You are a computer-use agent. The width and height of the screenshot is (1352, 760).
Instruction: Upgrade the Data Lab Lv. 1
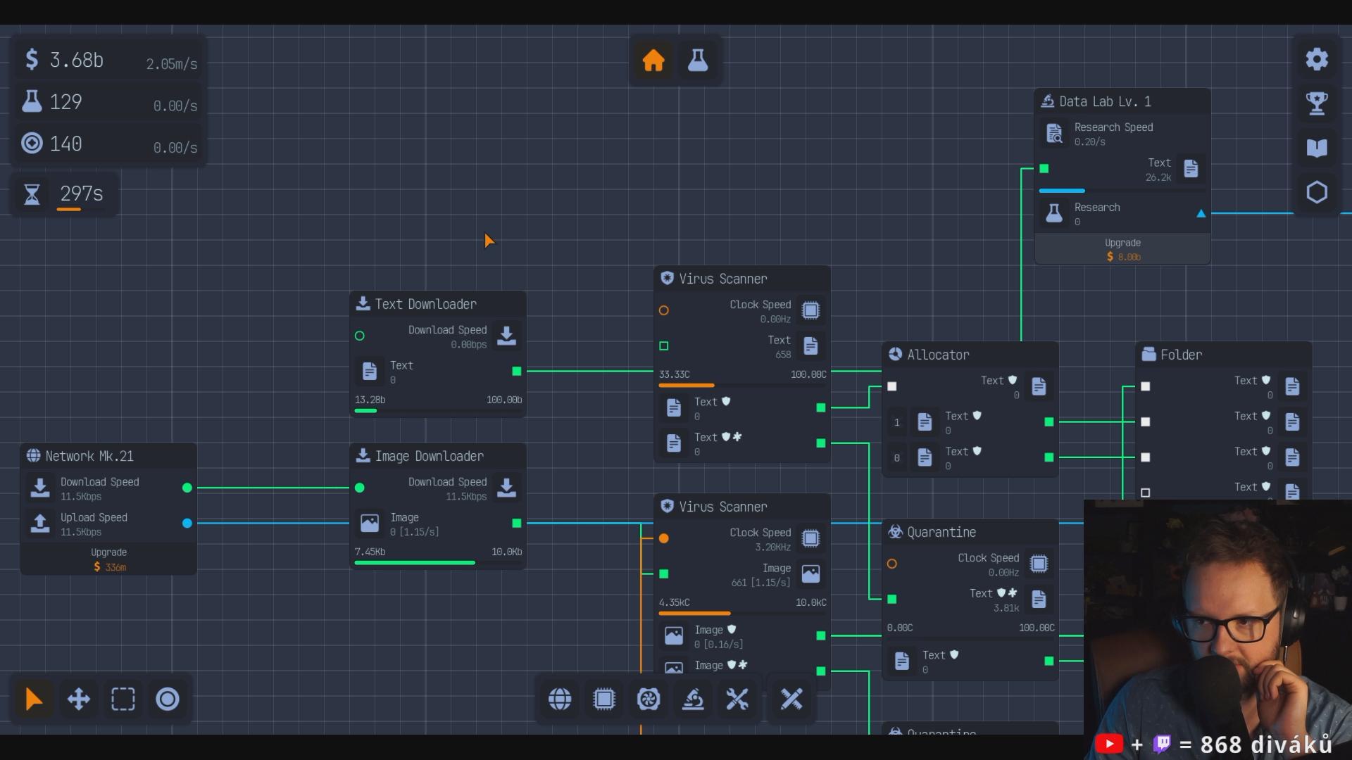click(x=1122, y=250)
